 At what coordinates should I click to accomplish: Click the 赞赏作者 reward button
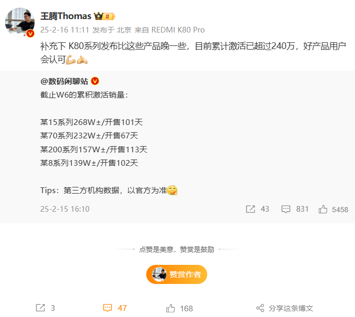[177, 274]
